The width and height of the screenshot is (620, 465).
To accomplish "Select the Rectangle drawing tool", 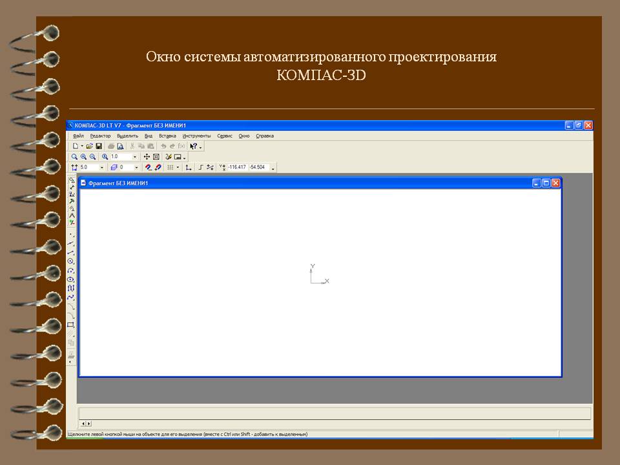I will coord(71,325).
